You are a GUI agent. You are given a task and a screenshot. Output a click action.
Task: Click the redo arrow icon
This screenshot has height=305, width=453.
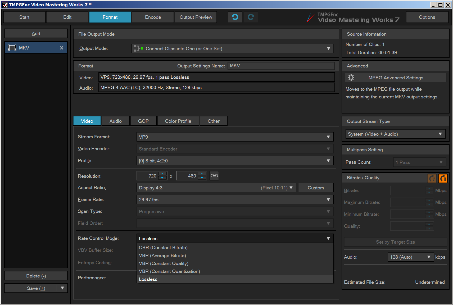click(251, 17)
